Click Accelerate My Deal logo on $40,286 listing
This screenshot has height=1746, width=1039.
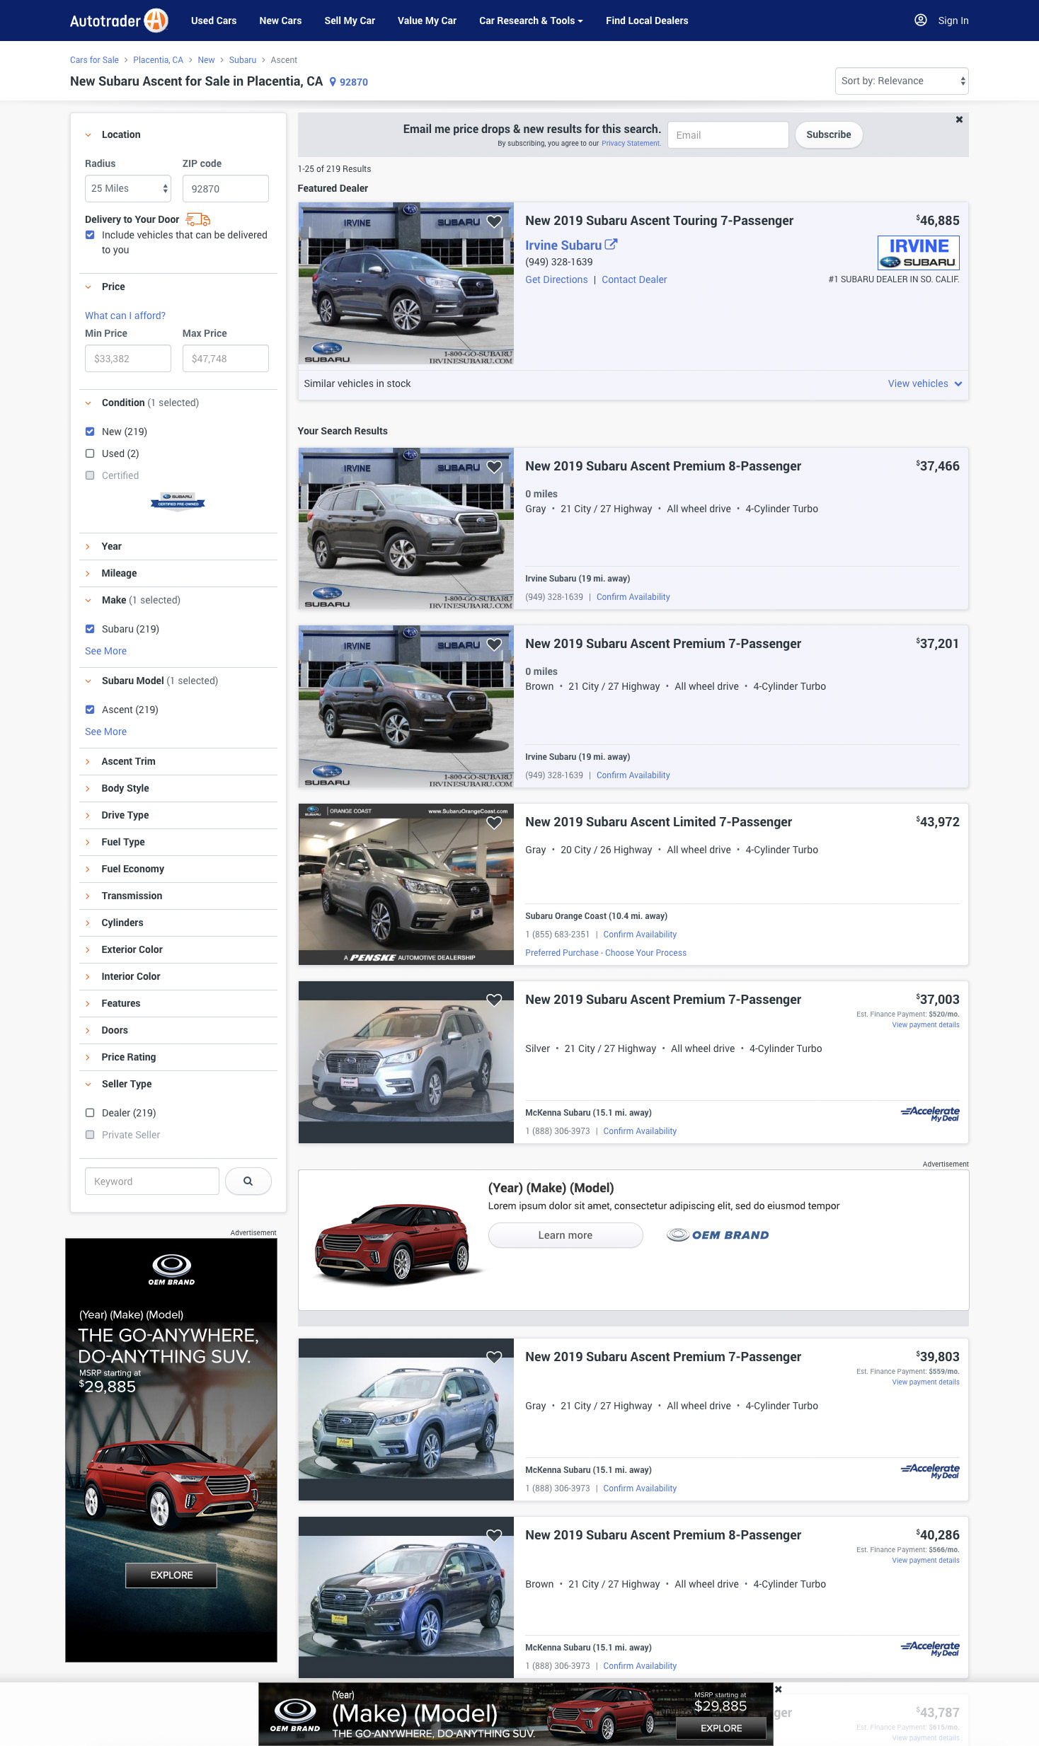pyautogui.click(x=930, y=1648)
